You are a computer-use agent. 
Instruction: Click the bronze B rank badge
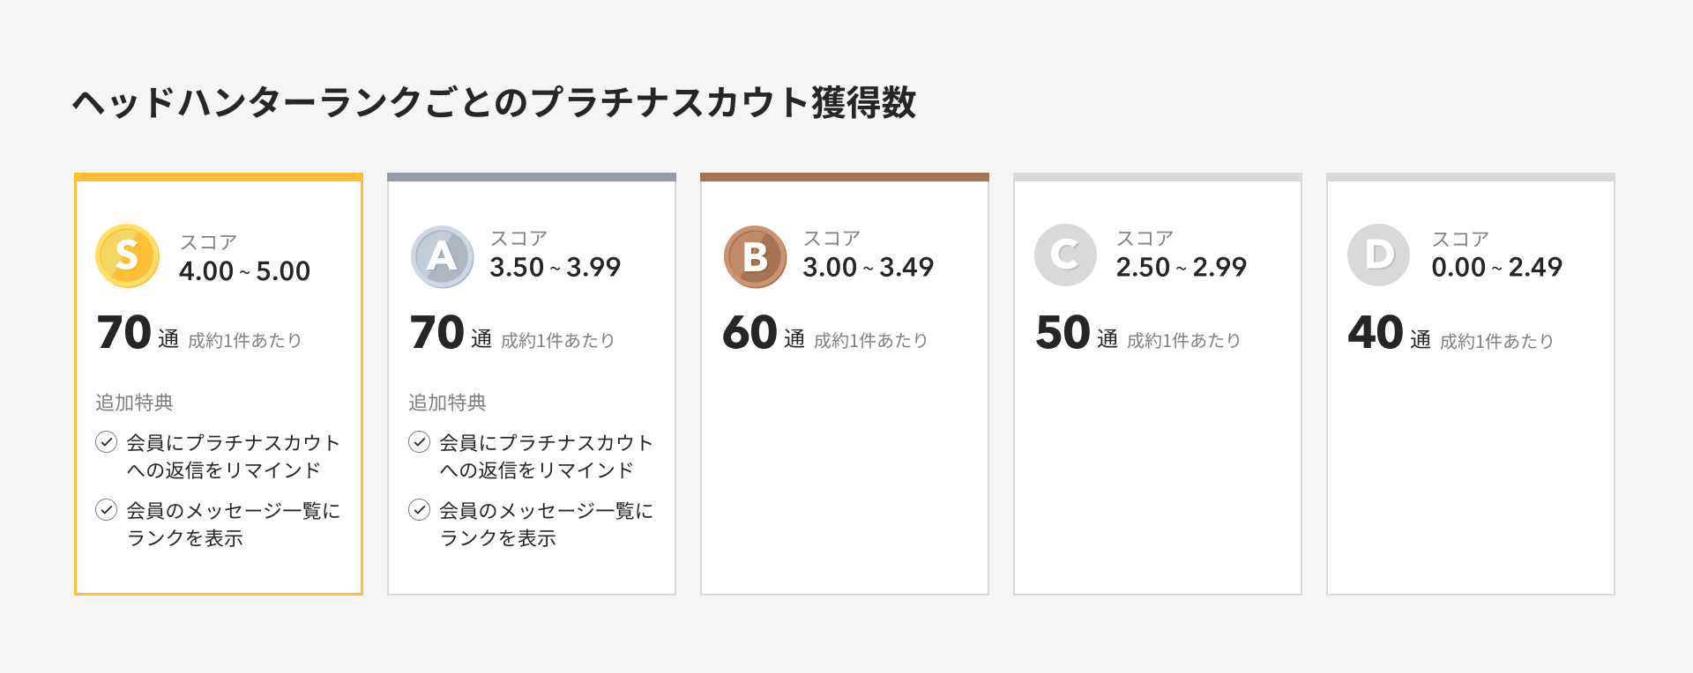point(755,257)
